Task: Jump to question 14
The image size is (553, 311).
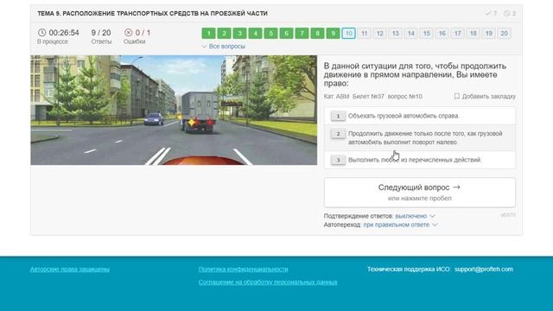Action: coord(411,33)
